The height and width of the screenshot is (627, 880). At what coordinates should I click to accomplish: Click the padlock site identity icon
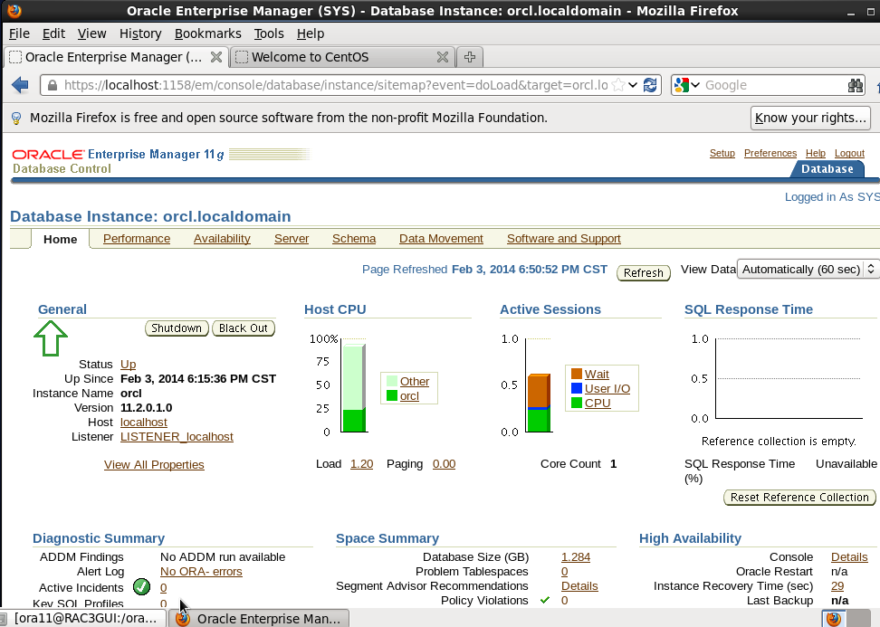53,85
